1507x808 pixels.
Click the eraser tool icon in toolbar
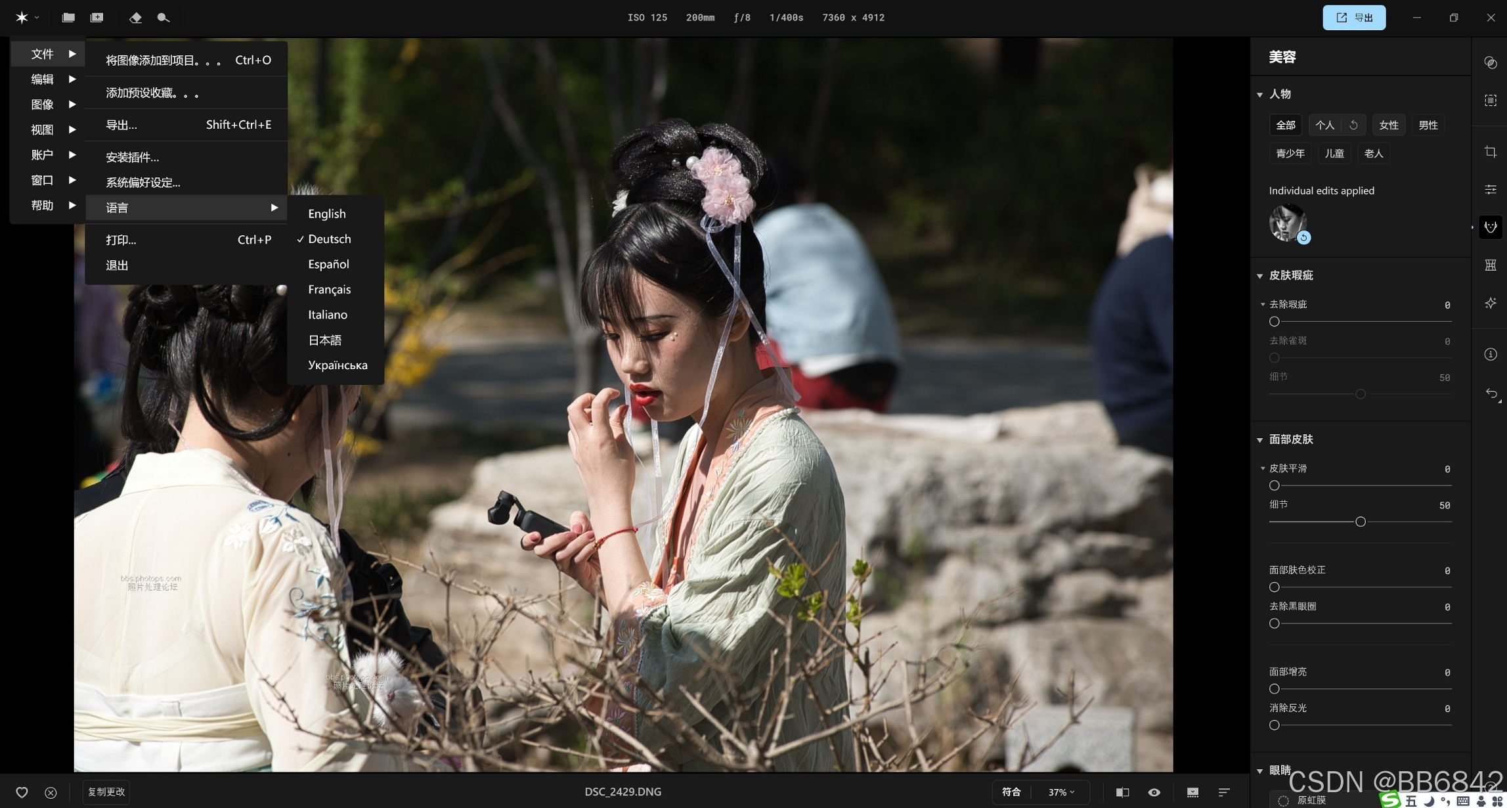click(x=135, y=18)
